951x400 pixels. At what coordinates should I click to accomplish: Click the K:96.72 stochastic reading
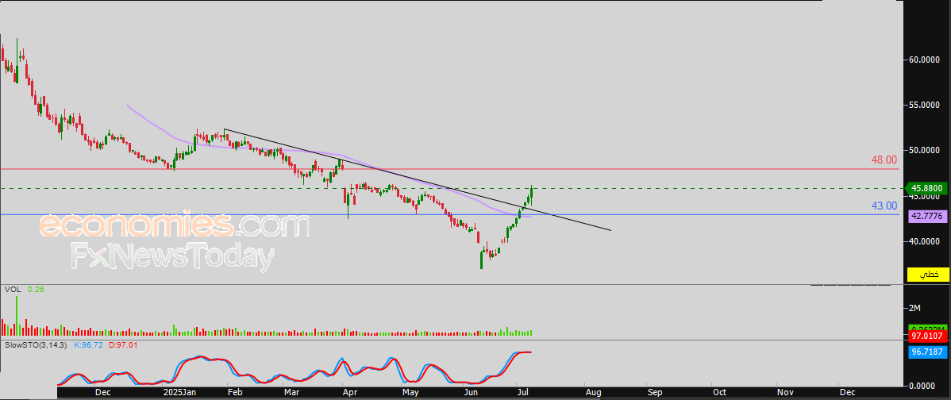[x=90, y=345]
